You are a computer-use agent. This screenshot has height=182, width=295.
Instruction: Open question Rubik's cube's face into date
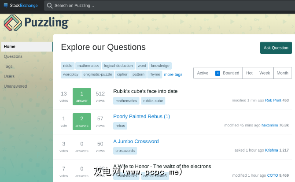[x=145, y=91]
